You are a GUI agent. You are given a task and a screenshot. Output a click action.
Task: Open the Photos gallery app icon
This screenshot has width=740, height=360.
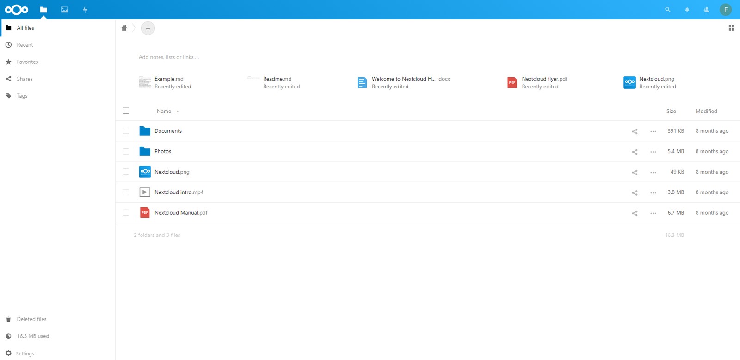coord(64,10)
